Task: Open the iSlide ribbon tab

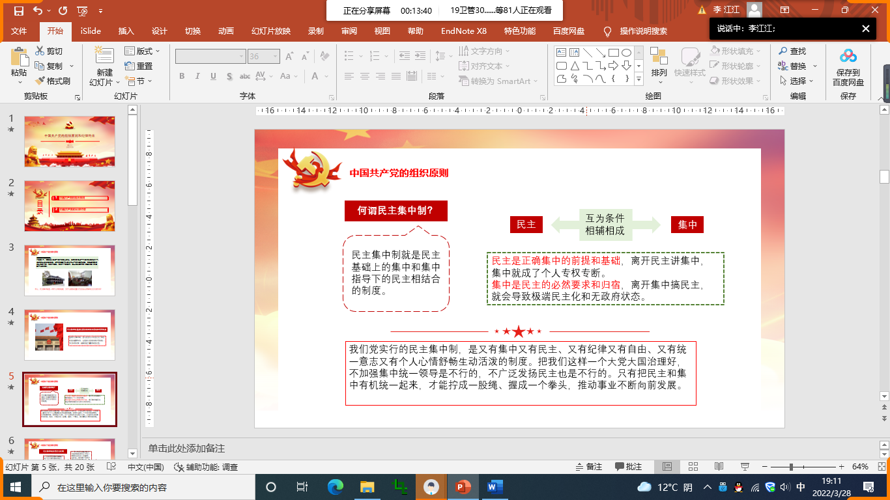Action: tap(91, 31)
